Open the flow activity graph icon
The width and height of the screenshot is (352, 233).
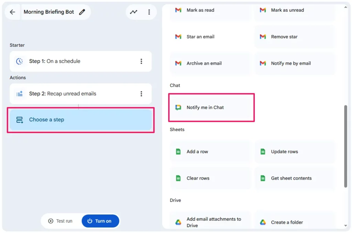pos(134,11)
